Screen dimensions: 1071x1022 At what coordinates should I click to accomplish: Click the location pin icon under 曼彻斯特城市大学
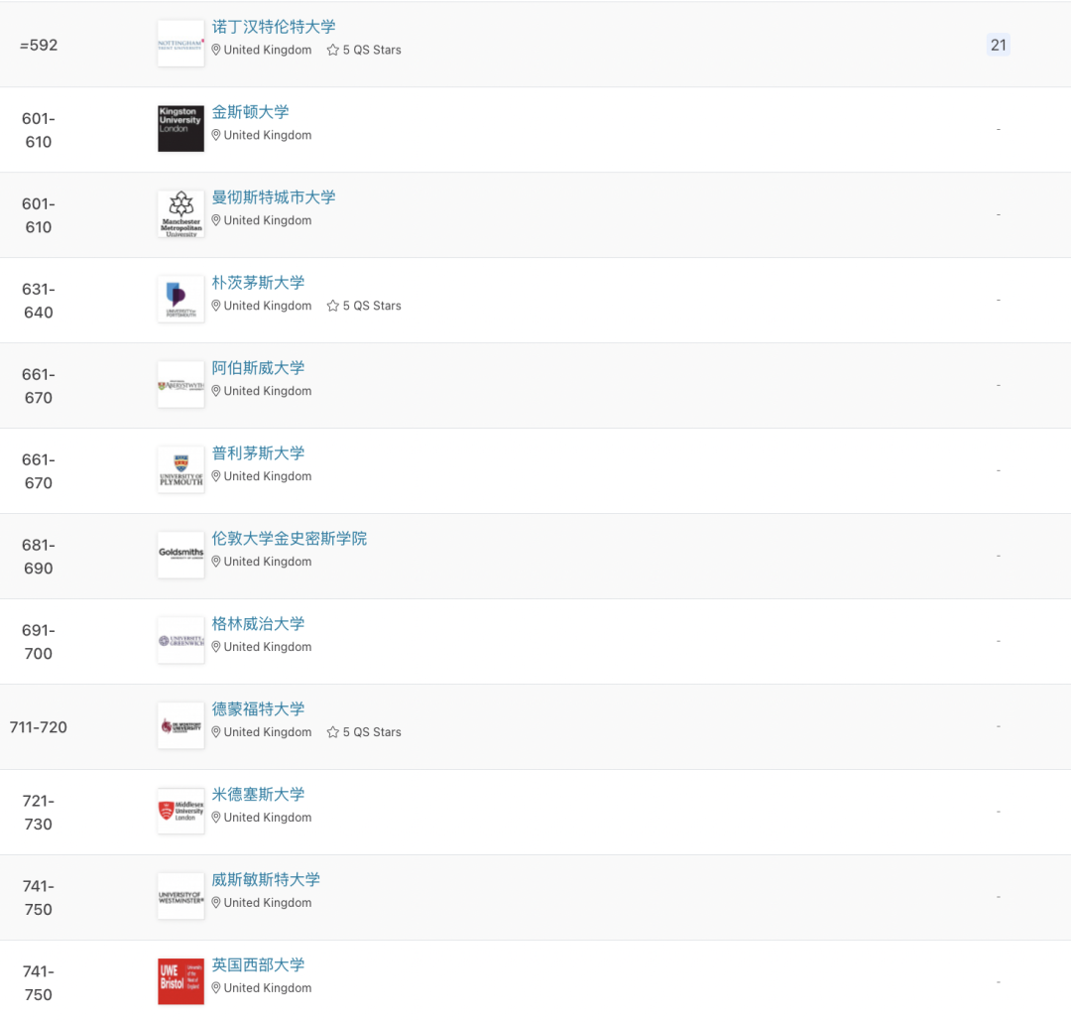coord(216,220)
